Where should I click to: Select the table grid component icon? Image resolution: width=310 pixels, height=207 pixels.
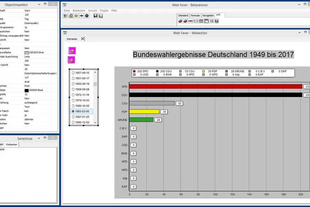point(201,21)
